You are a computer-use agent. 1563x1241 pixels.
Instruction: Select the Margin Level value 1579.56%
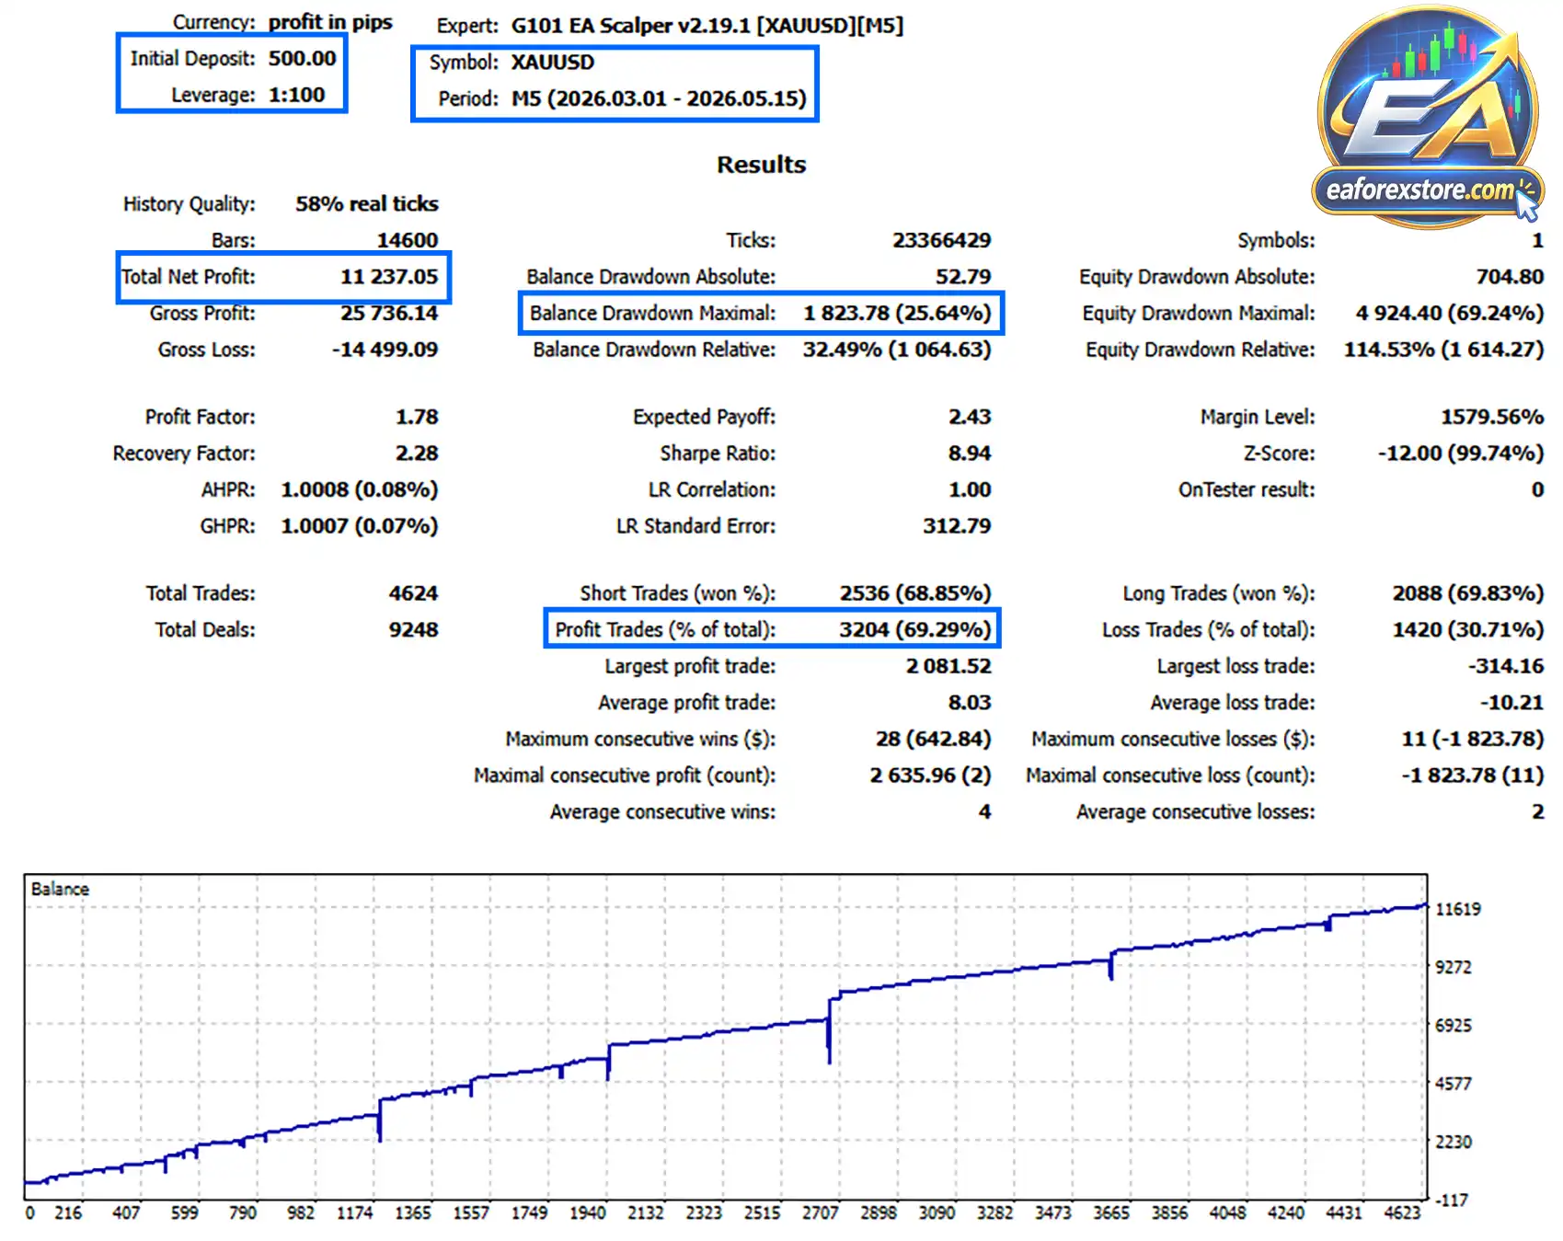pos(1492,417)
